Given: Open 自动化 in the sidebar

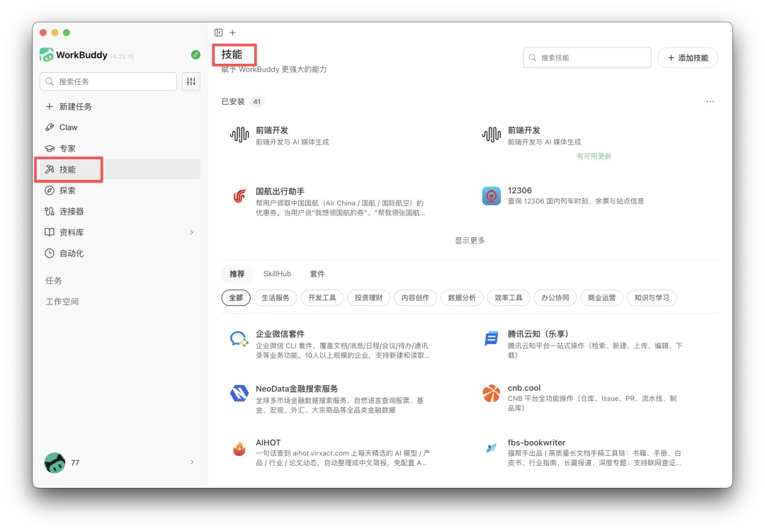Looking at the screenshot, I should click(120, 253).
